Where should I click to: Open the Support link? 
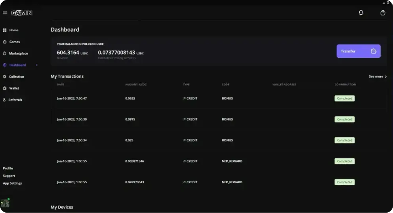tap(9, 176)
